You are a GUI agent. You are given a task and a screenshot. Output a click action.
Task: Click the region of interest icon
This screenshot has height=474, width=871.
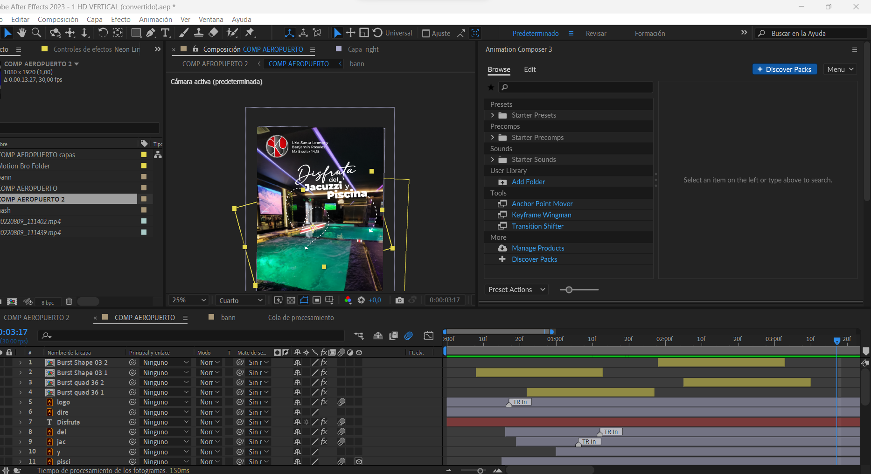[x=317, y=300]
